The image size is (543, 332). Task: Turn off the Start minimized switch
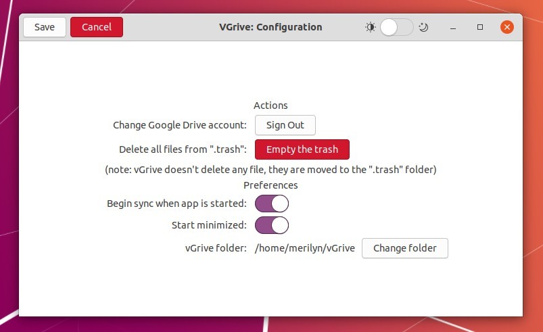pyautogui.click(x=271, y=225)
